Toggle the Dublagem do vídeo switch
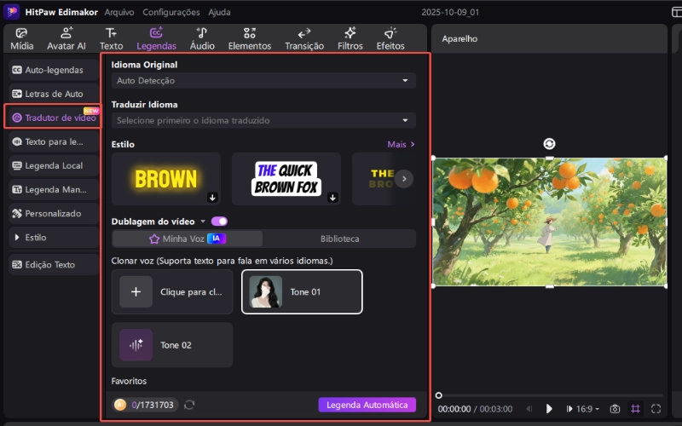 [219, 221]
